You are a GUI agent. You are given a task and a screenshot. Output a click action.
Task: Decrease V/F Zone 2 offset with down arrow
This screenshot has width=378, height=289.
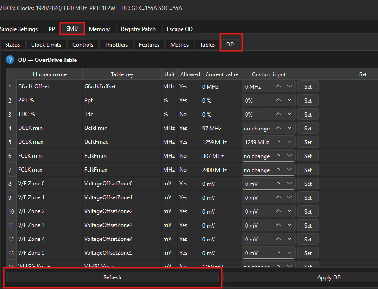click(290, 211)
